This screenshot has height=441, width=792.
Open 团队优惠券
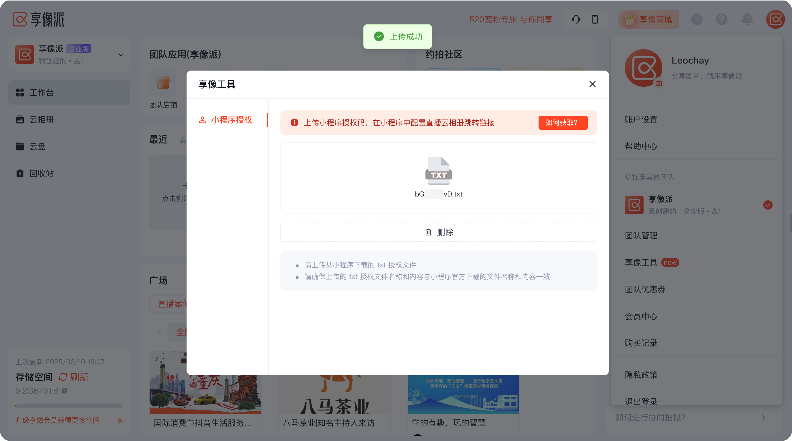coord(645,289)
